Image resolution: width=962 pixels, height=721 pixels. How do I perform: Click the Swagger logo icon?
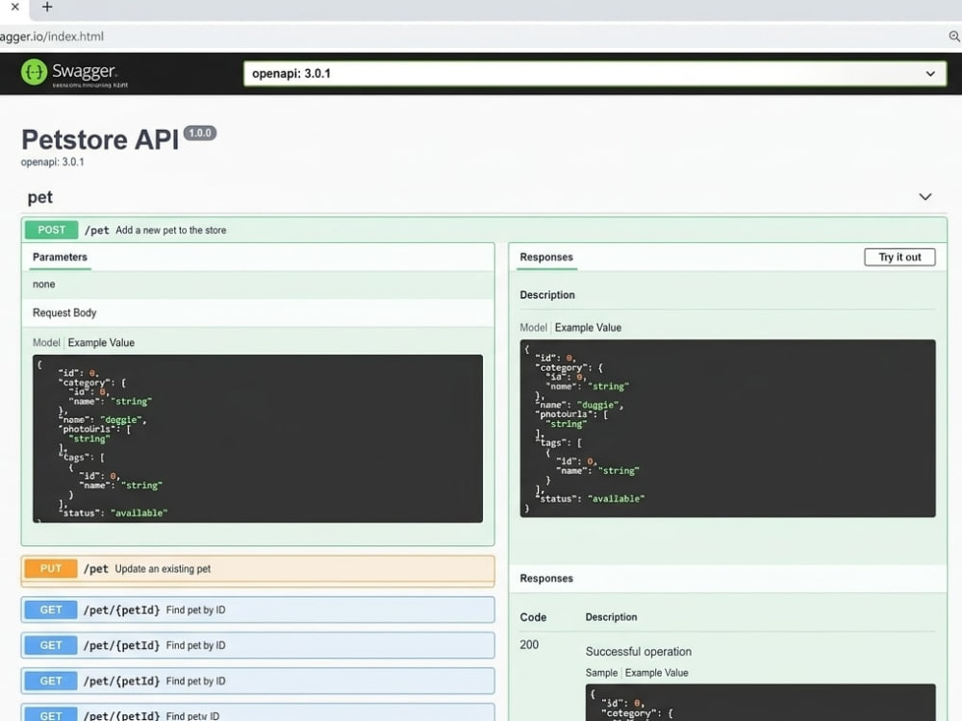(34, 72)
